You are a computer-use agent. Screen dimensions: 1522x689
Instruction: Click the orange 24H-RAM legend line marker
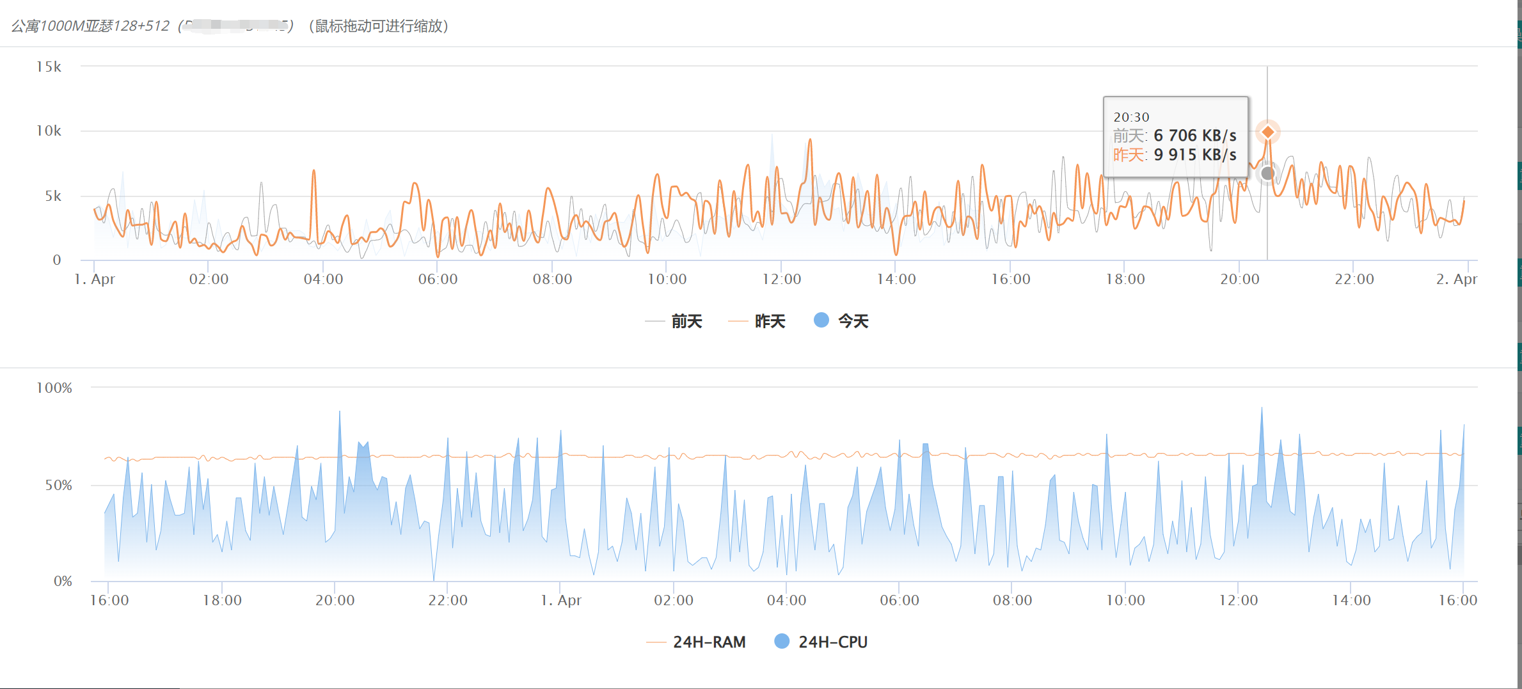pyautogui.click(x=656, y=642)
